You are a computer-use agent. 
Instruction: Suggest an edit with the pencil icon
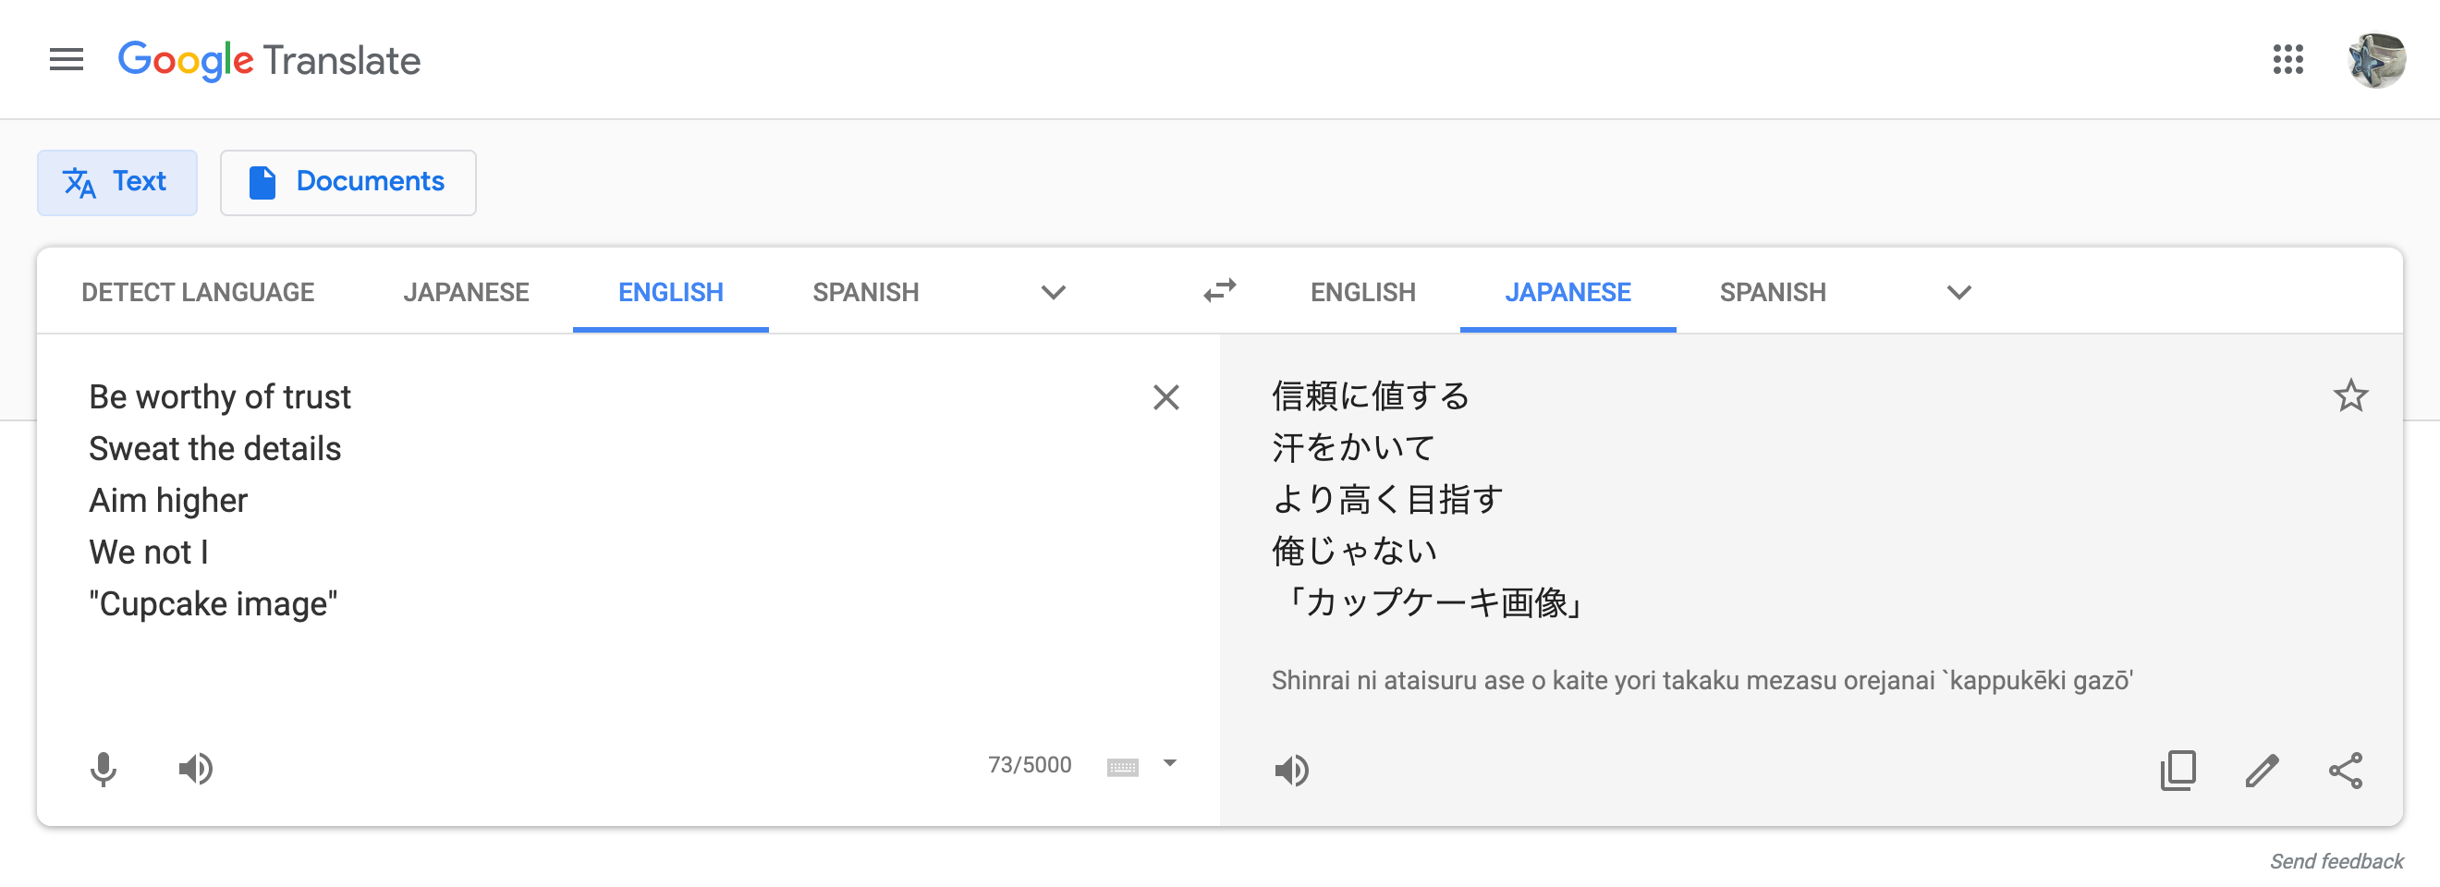[x=2261, y=771]
